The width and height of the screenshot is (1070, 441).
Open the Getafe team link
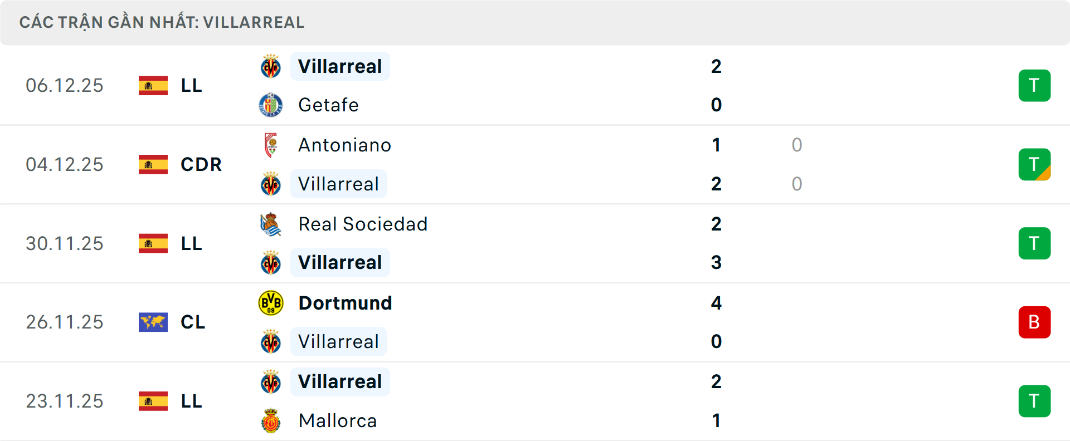coord(328,105)
